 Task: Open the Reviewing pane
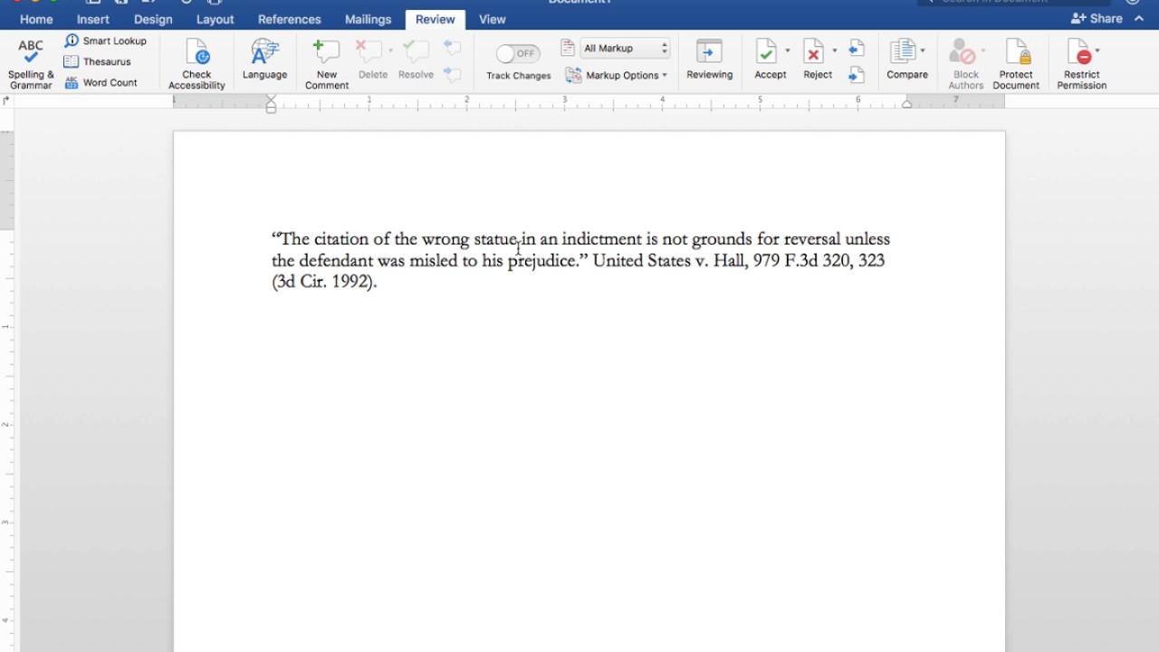point(709,60)
